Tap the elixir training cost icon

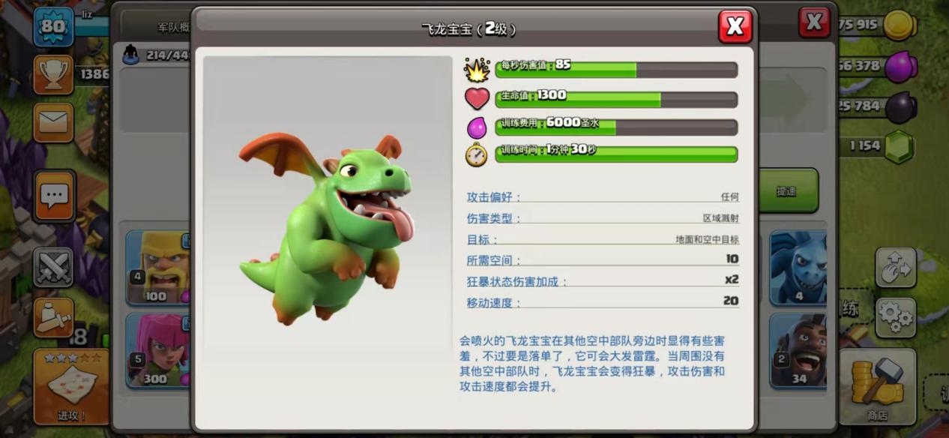(477, 127)
